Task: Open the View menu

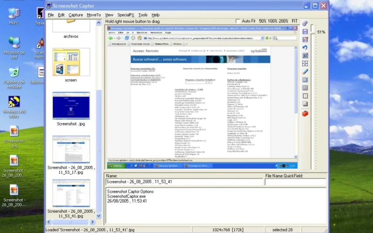Action: coord(109,15)
